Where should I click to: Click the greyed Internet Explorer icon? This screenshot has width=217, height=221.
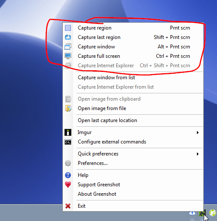(68, 66)
